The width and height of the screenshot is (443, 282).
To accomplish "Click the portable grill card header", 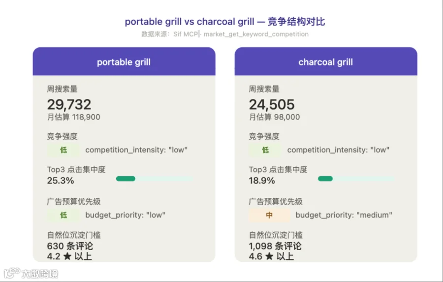I will coord(124,62).
